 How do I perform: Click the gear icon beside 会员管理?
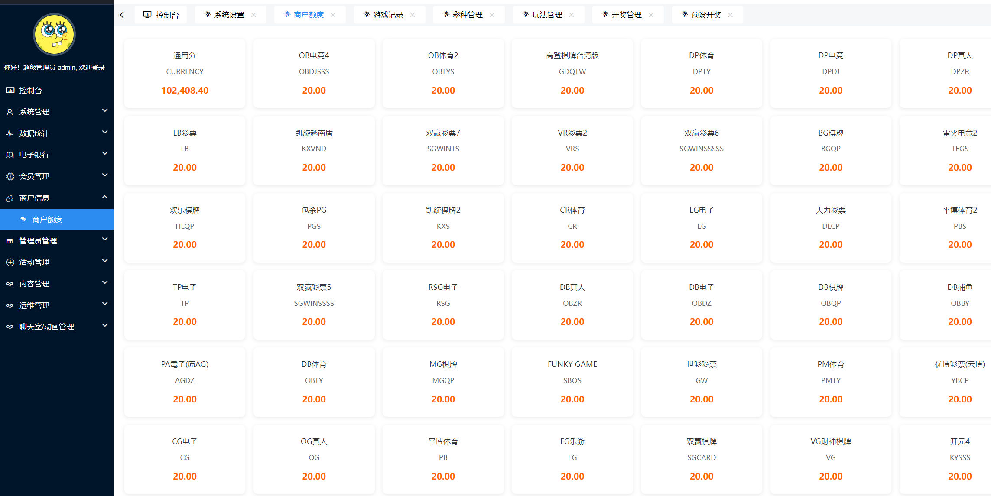coord(10,176)
